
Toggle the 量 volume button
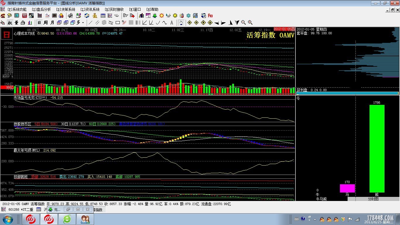(x=16, y=23)
